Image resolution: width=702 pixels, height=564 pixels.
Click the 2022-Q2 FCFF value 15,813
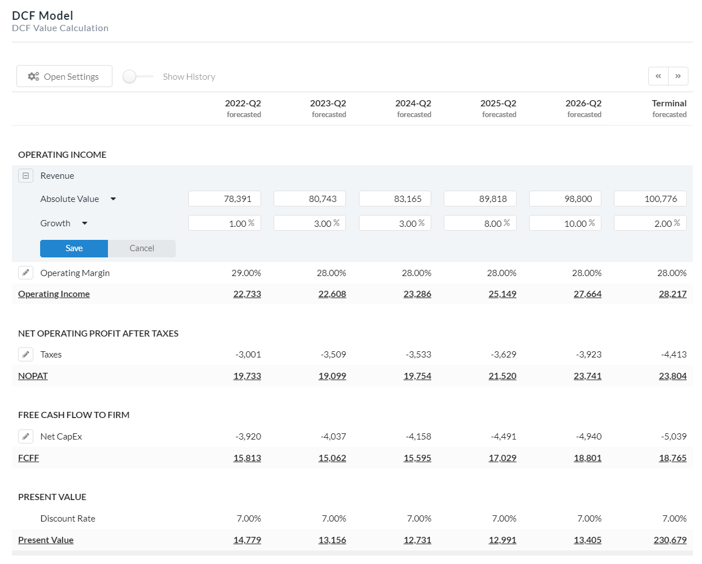click(x=247, y=458)
